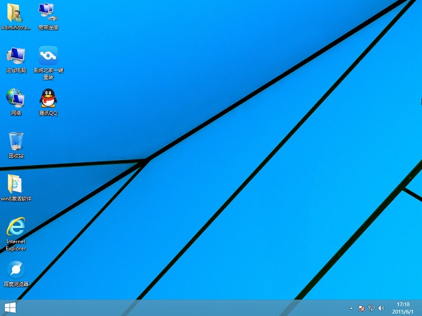This screenshot has height=316, width=422.
Task: Open the Action Center flag icon
Action: (x=361, y=308)
